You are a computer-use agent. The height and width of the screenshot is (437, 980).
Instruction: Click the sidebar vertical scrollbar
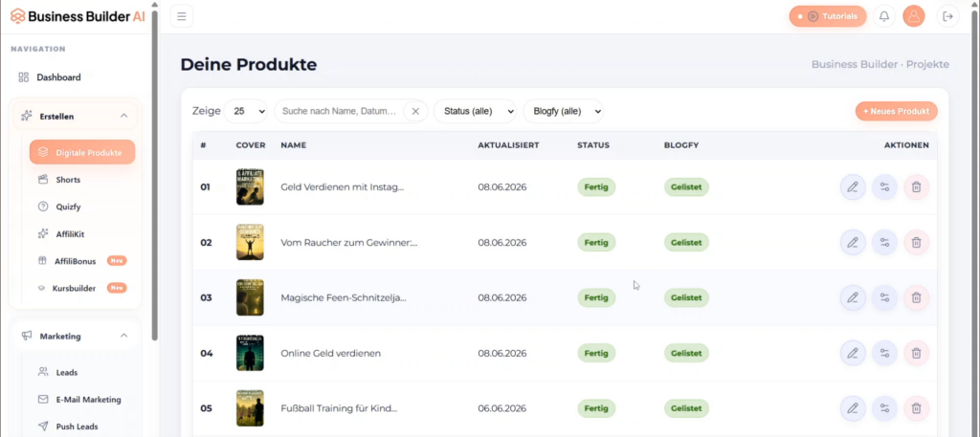point(155,175)
